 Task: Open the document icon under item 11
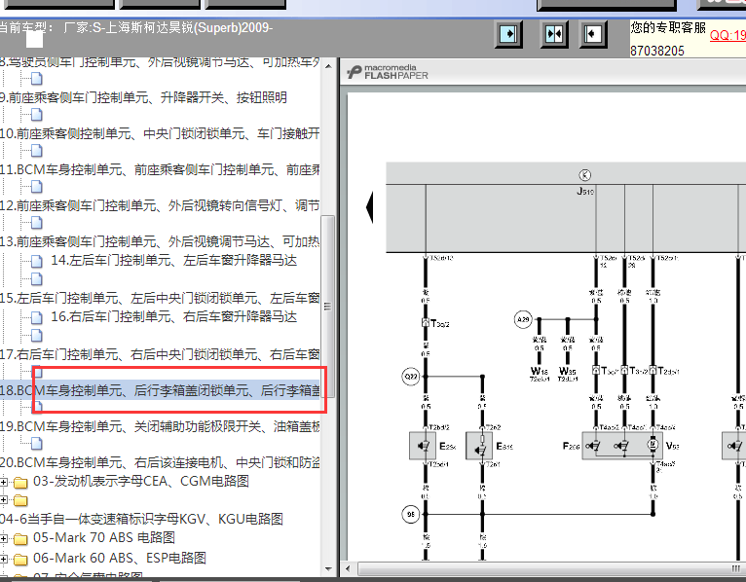pyautogui.click(x=37, y=187)
